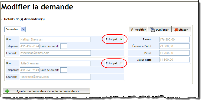Click the Revenu field 176 800,00
Viewport: 203px width, 102px height.
[174, 39]
